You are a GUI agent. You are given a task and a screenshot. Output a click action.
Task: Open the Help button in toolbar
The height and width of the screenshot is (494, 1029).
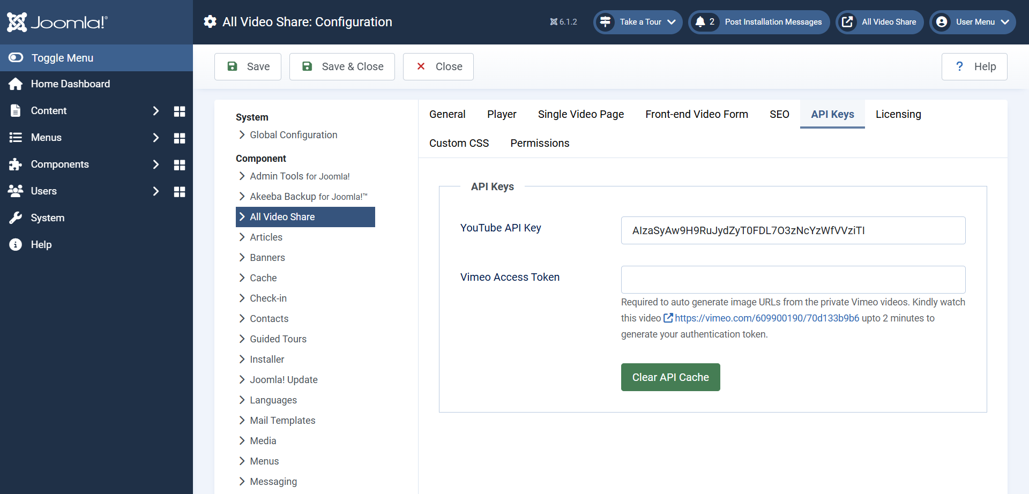(974, 66)
